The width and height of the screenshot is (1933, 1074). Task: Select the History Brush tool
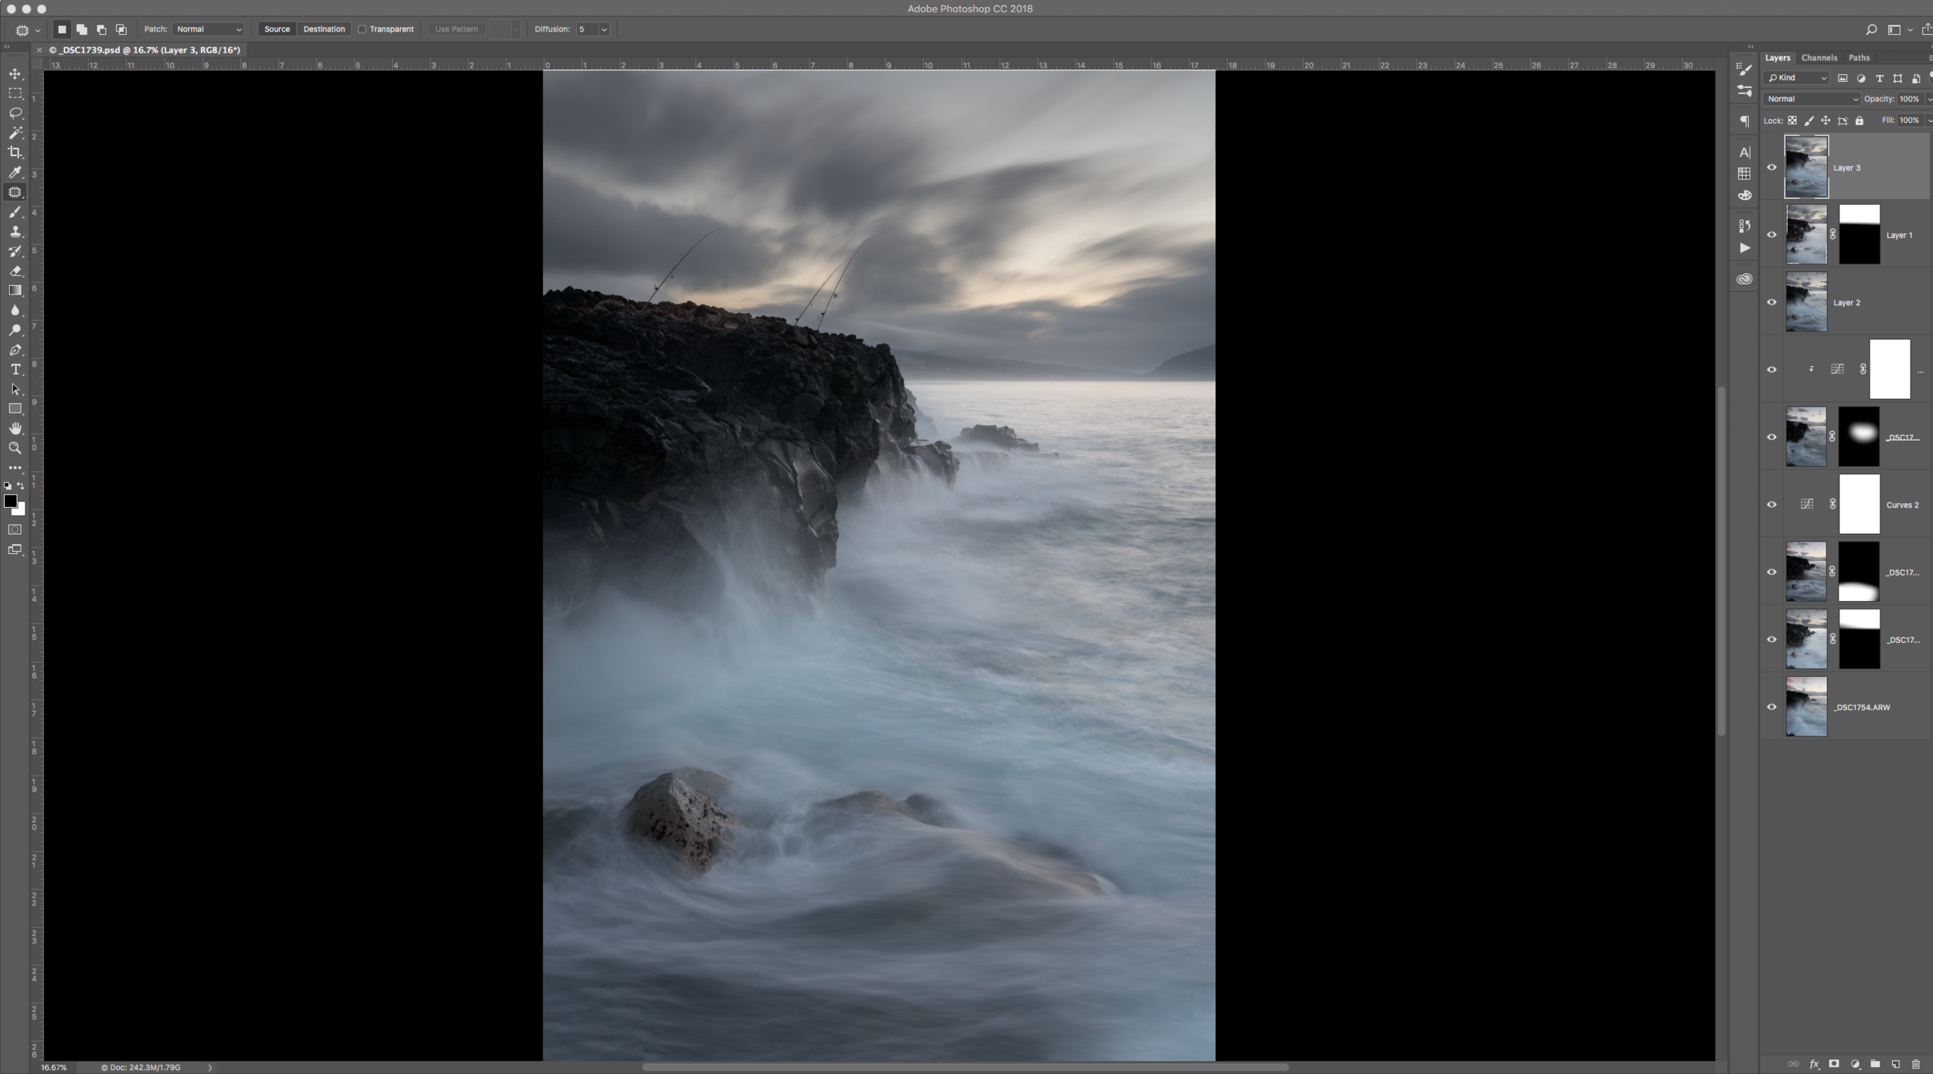(15, 251)
